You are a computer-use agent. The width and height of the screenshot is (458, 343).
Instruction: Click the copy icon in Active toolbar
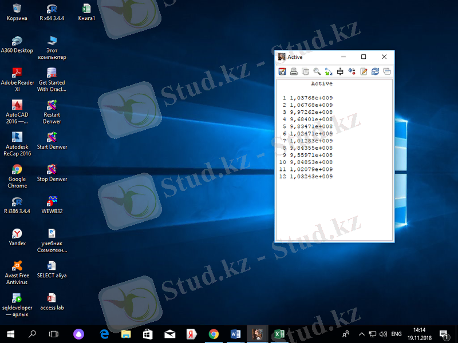pos(305,71)
